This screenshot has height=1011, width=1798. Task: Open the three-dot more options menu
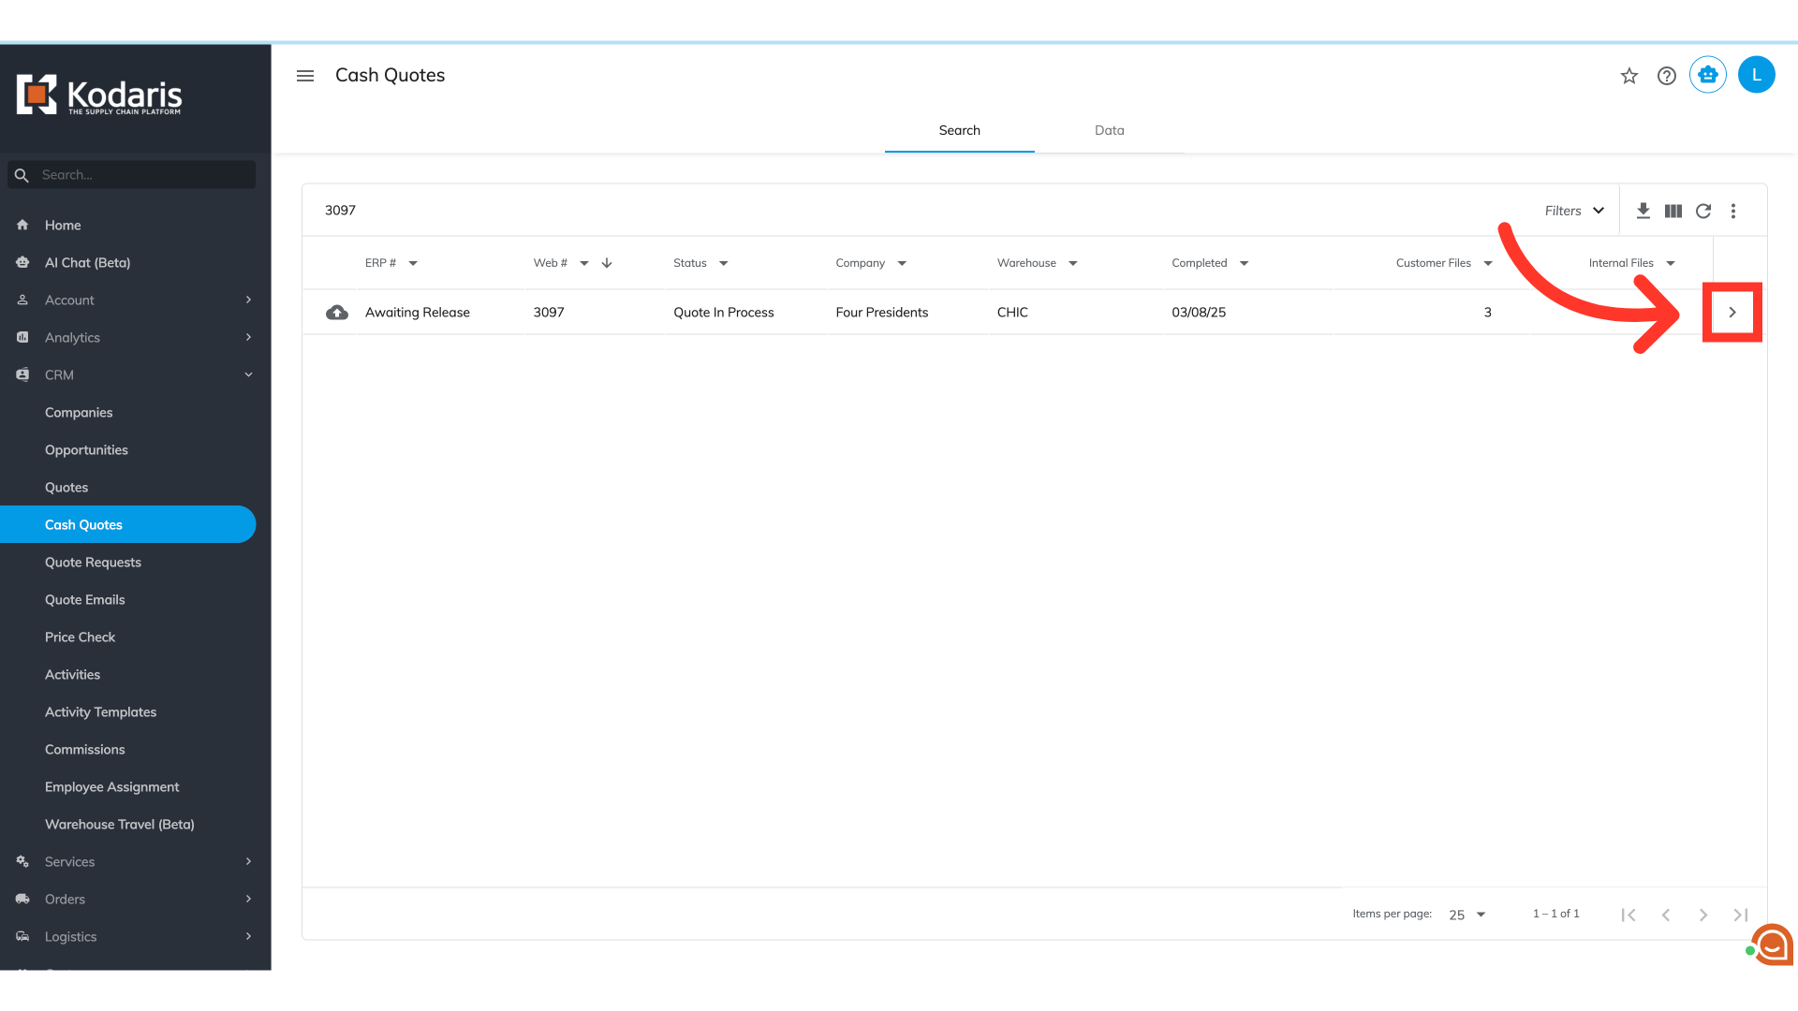pyautogui.click(x=1733, y=211)
